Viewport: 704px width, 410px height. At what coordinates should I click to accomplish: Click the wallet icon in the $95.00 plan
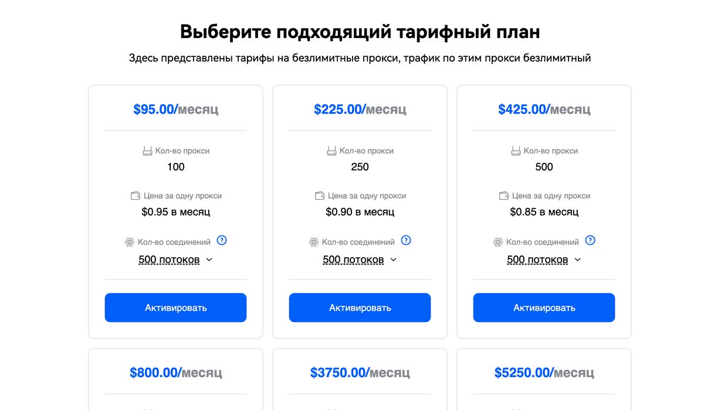(x=136, y=196)
